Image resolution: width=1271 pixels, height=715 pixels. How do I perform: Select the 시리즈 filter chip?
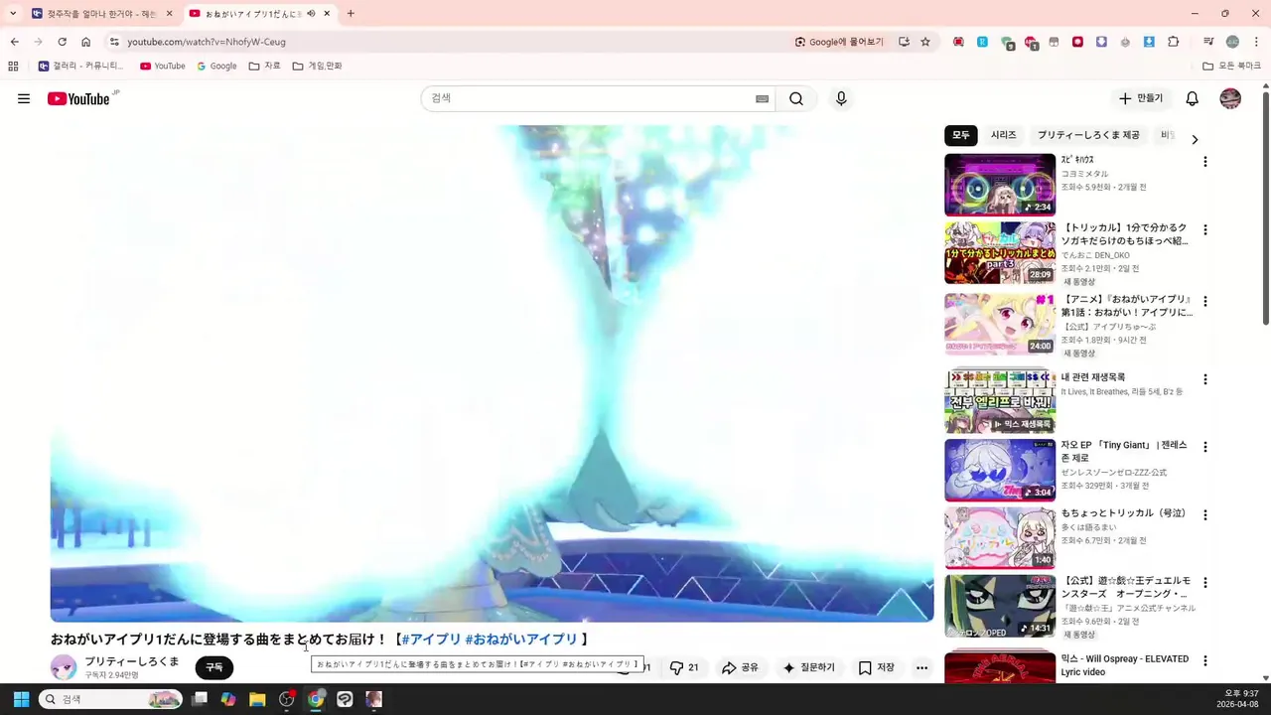pos(1003,135)
